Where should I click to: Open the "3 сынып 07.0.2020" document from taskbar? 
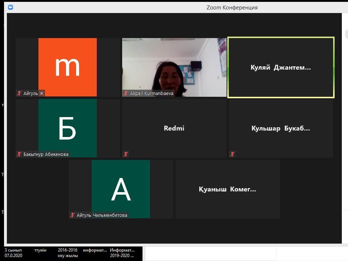(13, 253)
